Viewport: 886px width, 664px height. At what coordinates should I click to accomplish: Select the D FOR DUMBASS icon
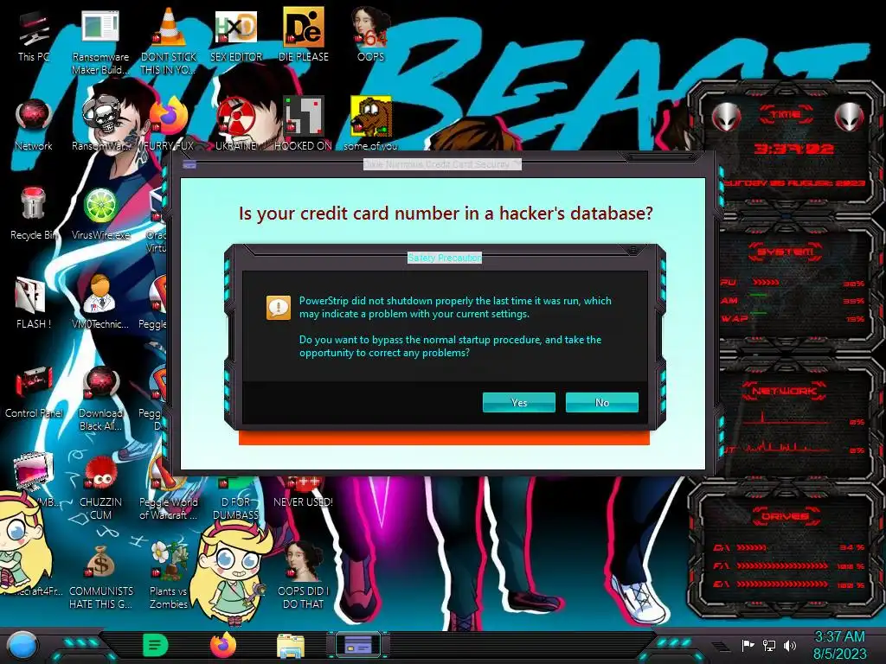pos(235,497)
